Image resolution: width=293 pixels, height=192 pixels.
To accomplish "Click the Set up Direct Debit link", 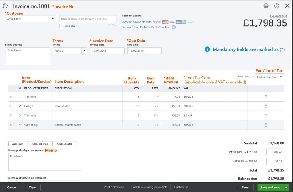I will (135, 27).
